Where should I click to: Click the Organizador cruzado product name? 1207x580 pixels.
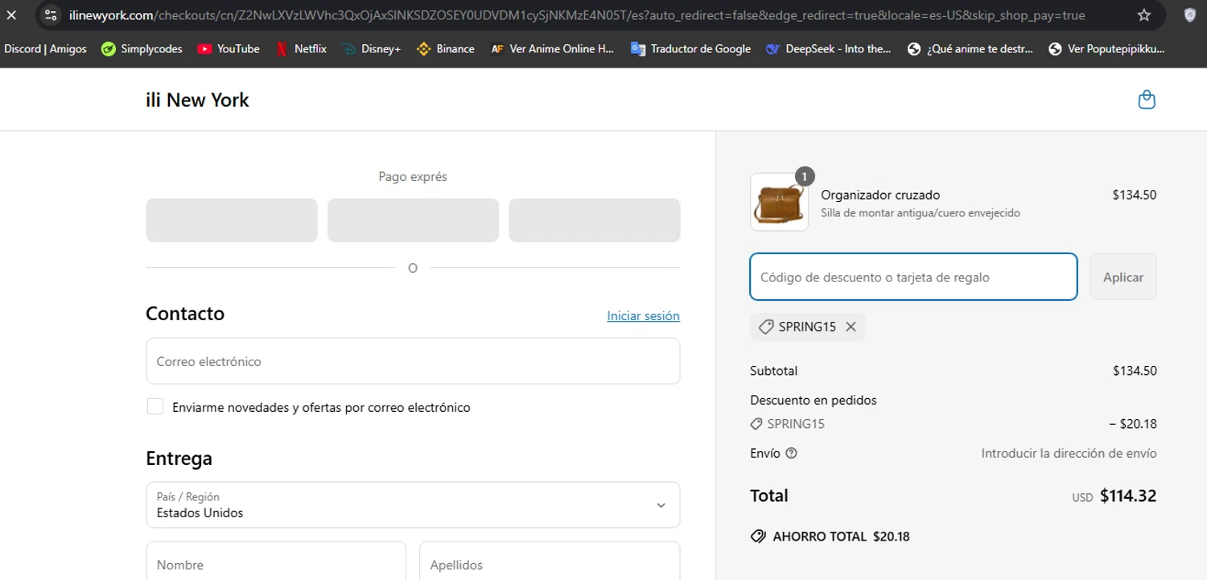(x=880, y=195)
